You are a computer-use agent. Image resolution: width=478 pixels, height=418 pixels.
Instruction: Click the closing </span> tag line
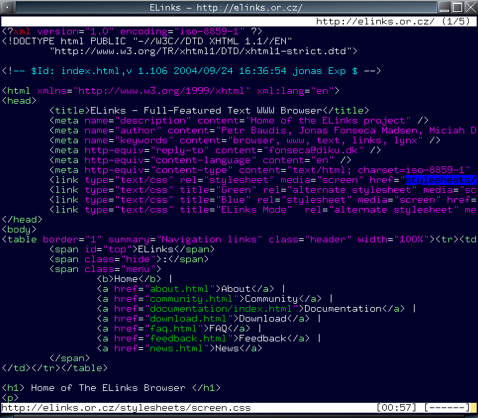69,359
